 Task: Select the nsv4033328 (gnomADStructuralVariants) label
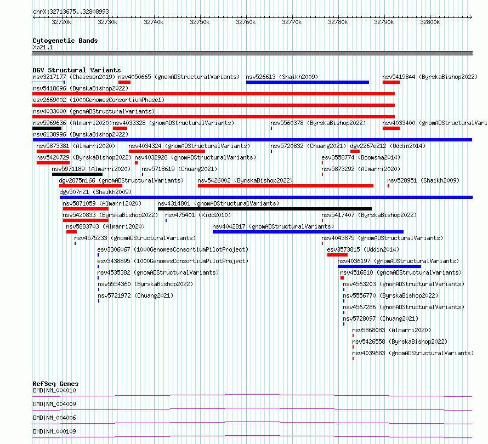pyautogui.click(x=173, y=123)
